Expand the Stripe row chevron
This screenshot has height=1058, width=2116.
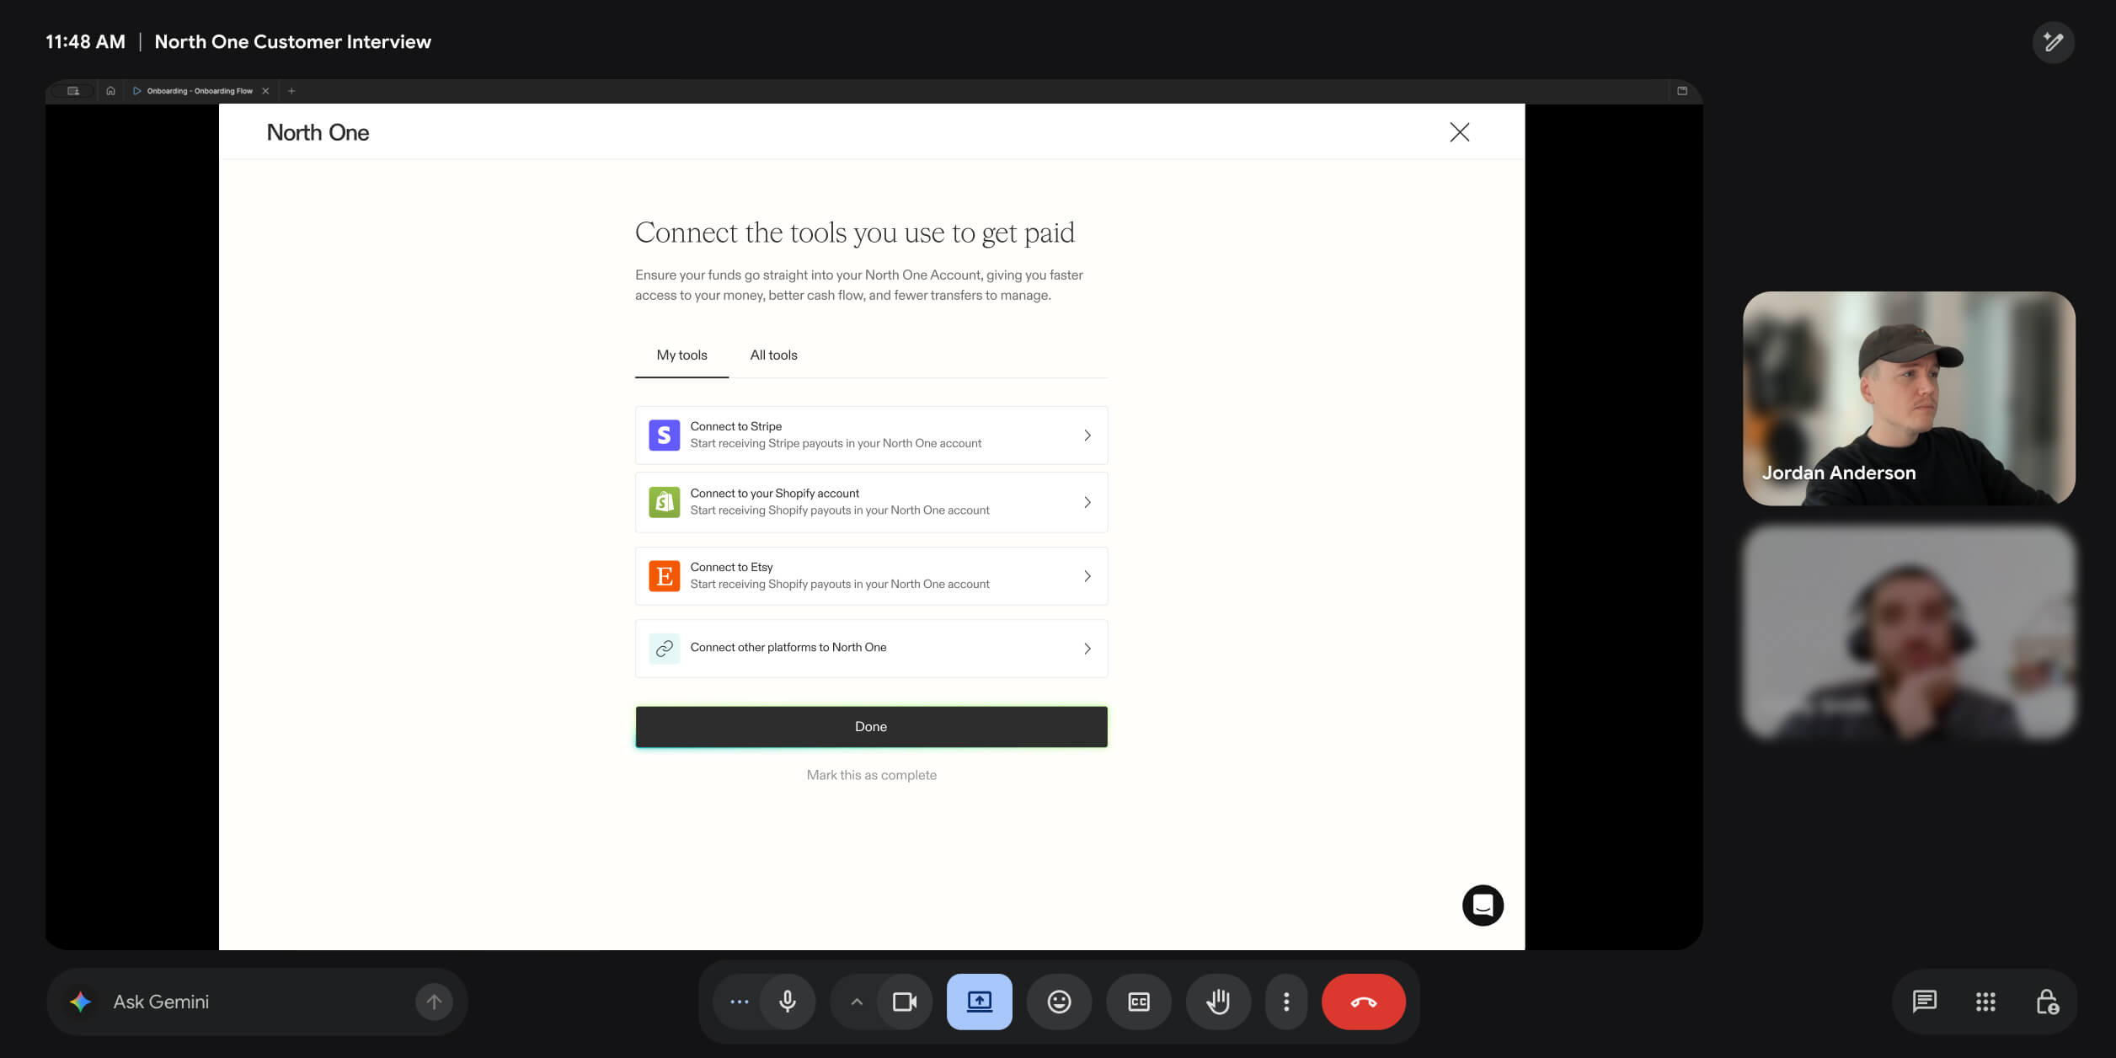1087,435
